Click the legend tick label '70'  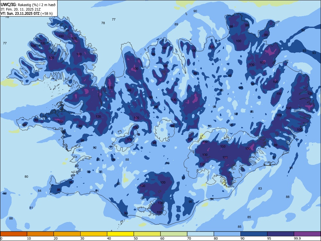click(x=189, y=238)
